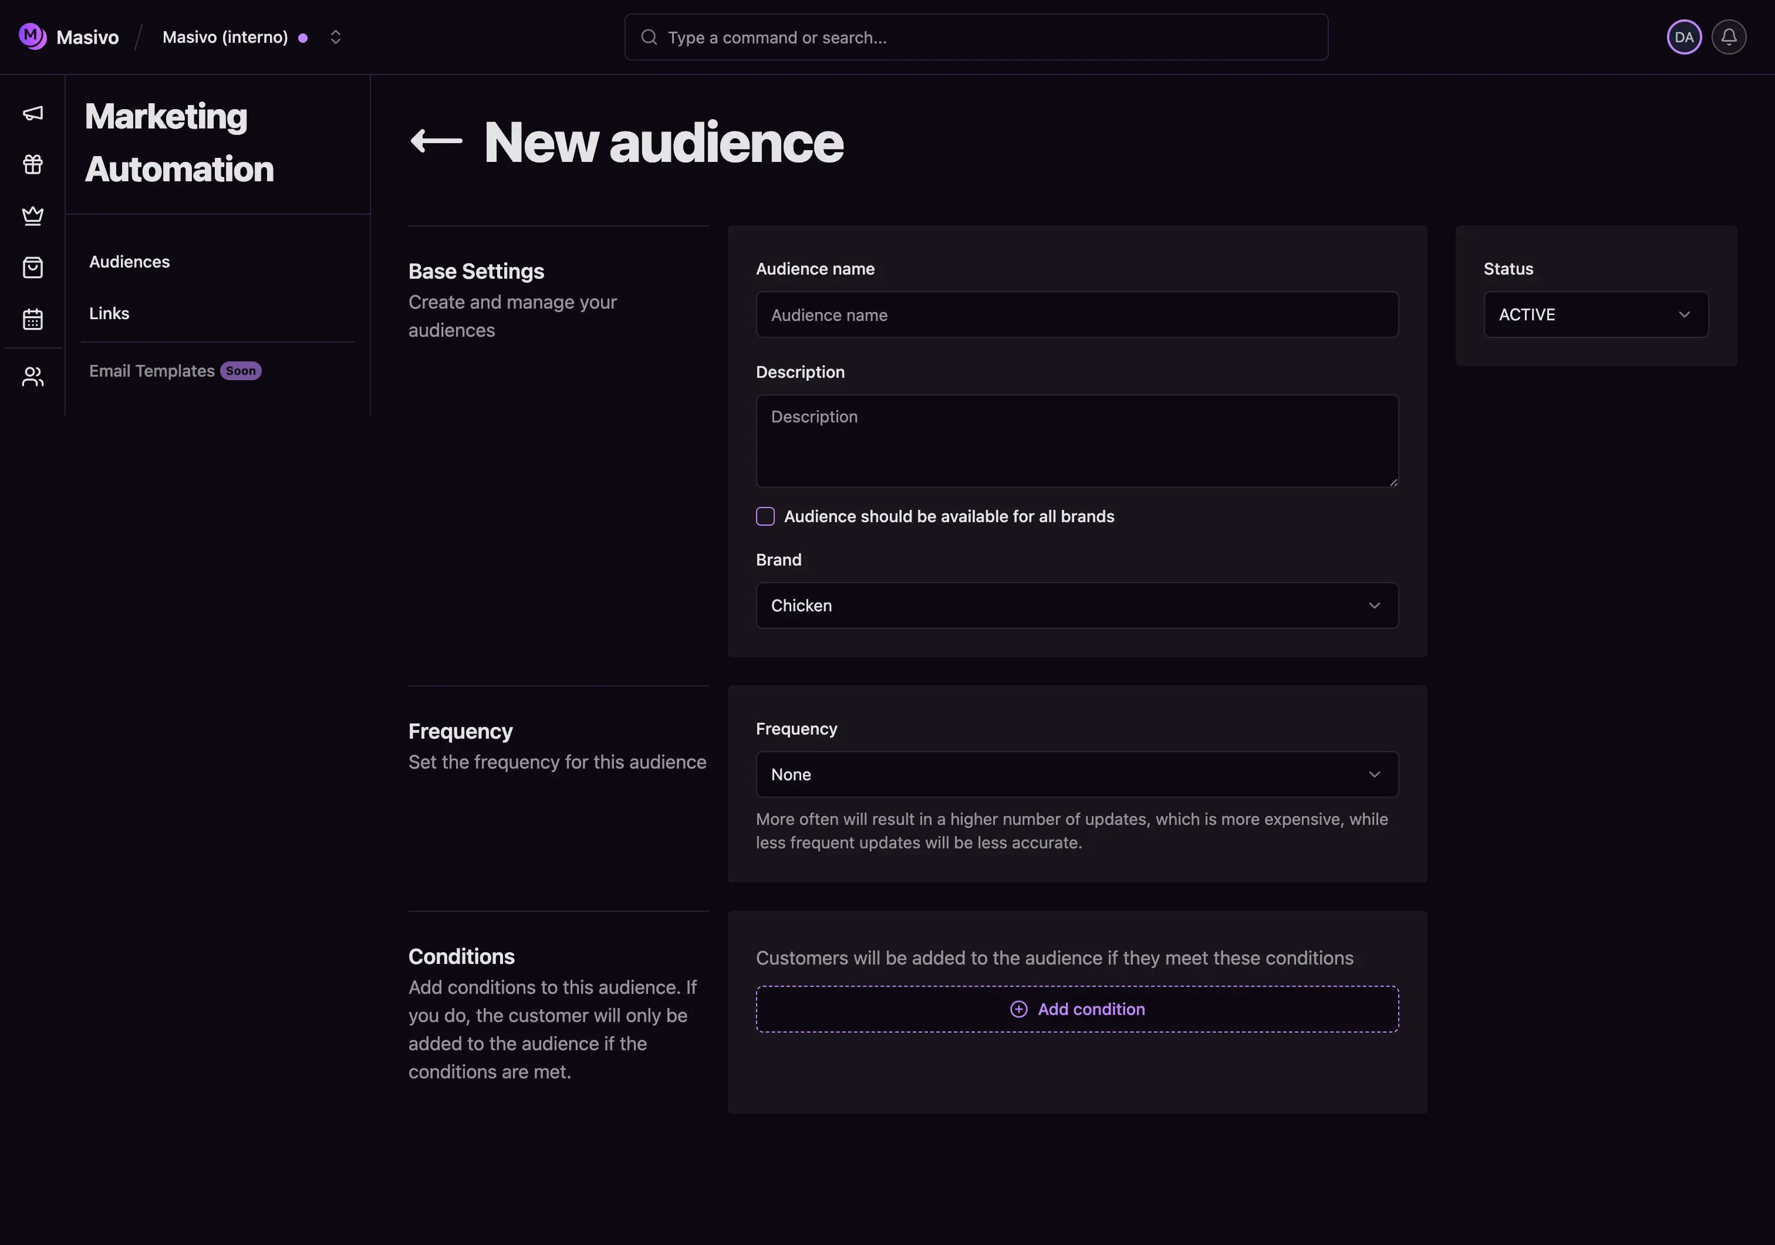Click the notification bell icon
The width and height of the screenshot is (1775, 1245).
click(x=1729, y=37)
